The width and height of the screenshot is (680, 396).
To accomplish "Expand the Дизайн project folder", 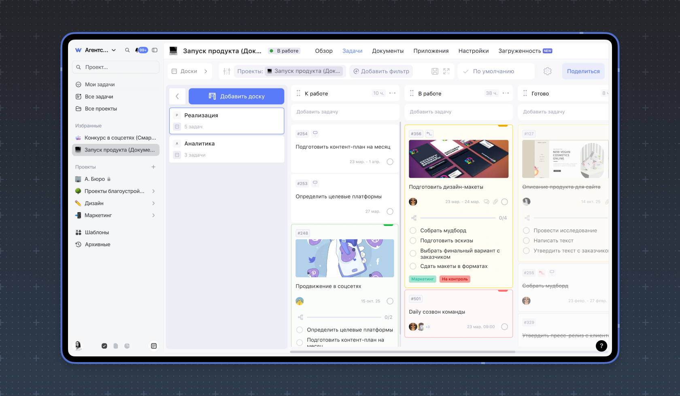I will [153, 203].
